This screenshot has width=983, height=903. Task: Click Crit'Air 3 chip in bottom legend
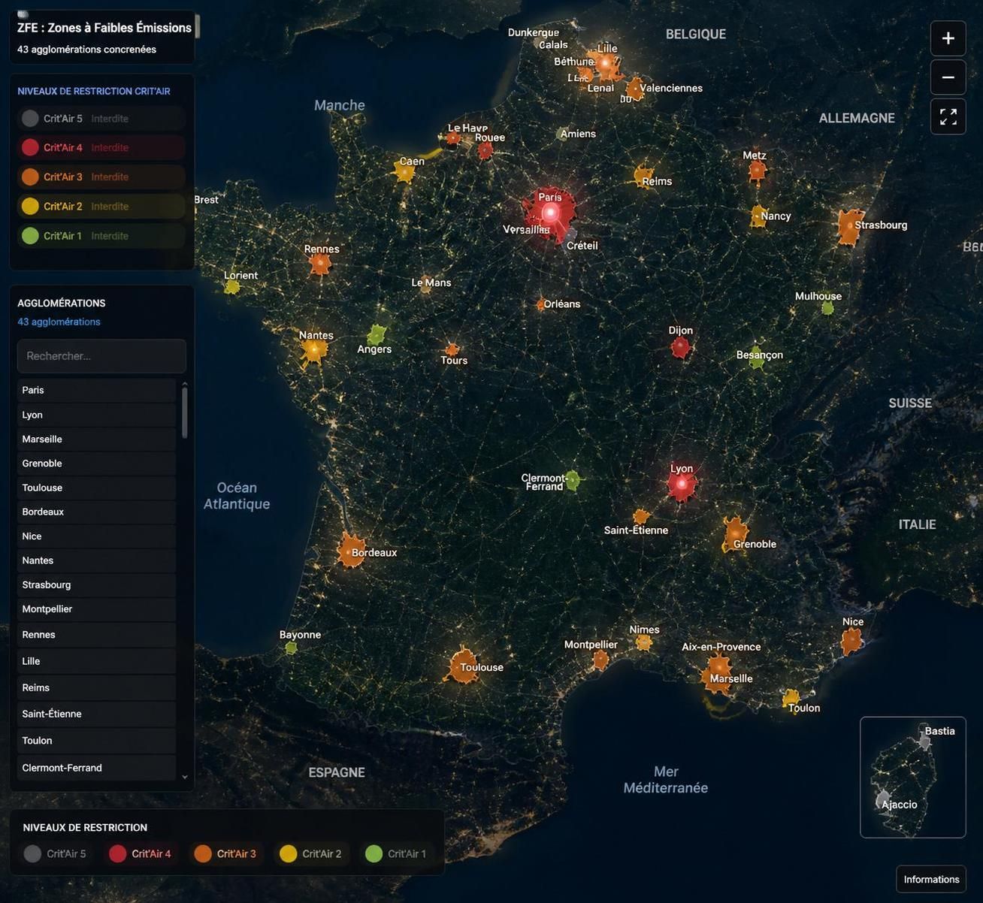tap(225, 853)
